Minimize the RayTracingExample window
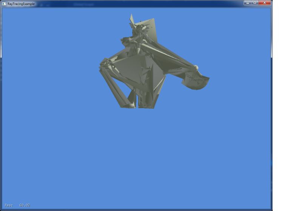302x211 pixels. point(248,3)
